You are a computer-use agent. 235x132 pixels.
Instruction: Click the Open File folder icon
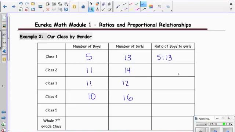tap(33, 4)
